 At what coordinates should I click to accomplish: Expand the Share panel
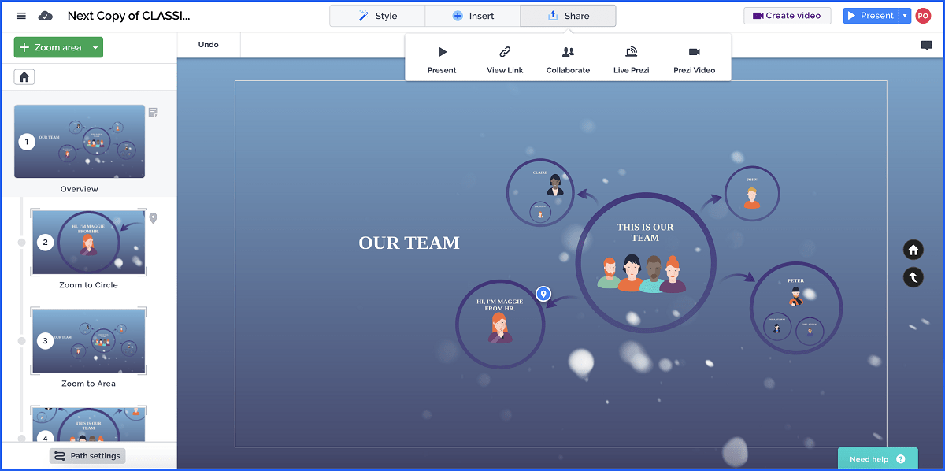coord(568,15)
